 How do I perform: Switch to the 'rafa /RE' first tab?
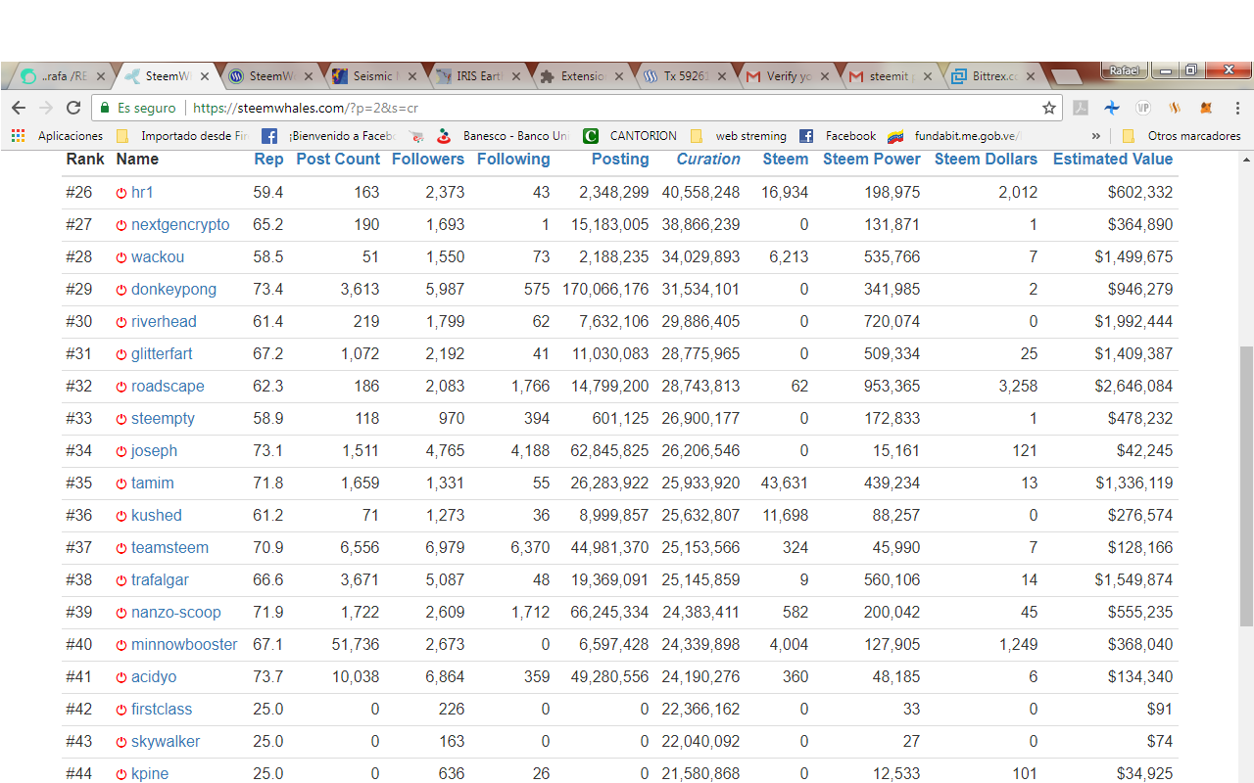pos(64,75)
